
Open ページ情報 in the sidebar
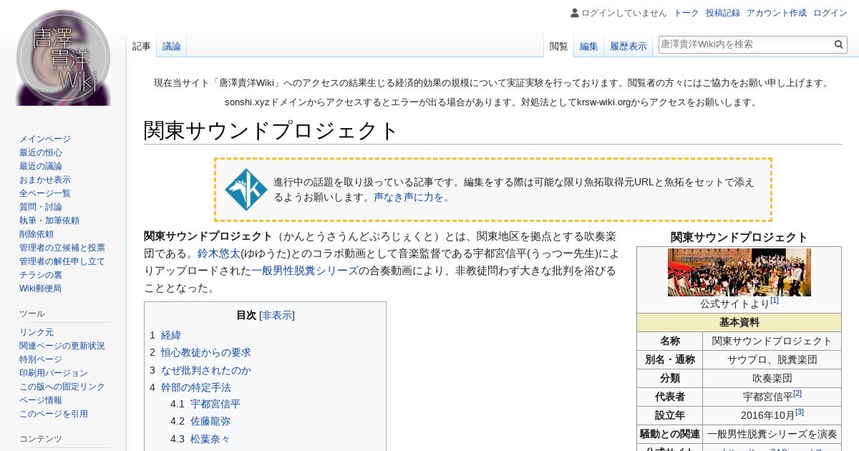(41, 400)
